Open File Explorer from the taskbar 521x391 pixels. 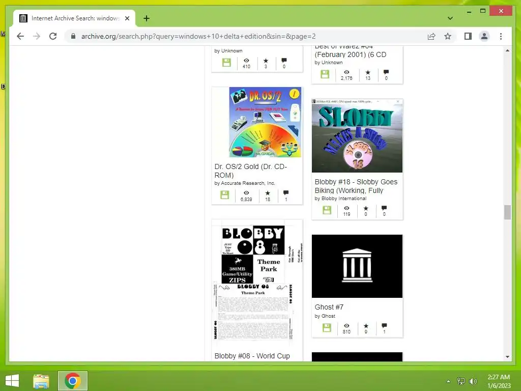point(41,381)
